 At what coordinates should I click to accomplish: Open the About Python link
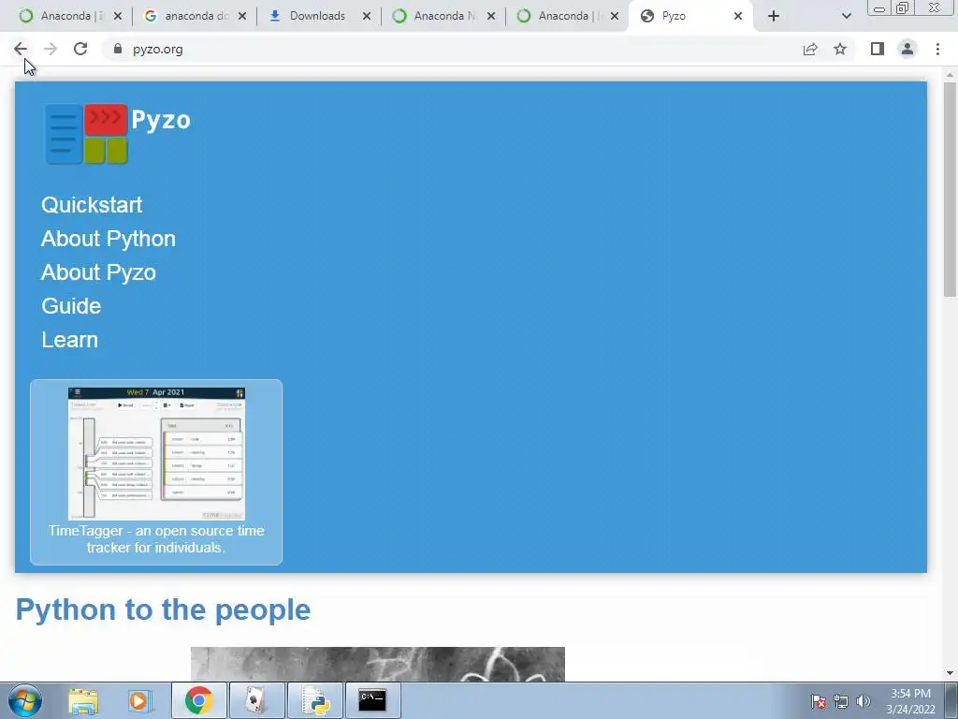[x=109, y=239]
